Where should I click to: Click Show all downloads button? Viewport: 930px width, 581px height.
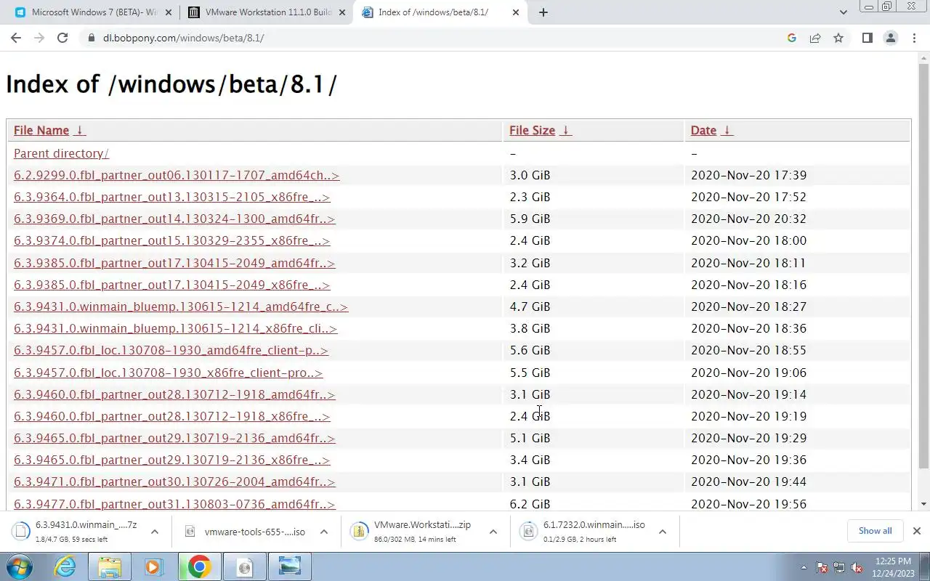click(875, 531)
